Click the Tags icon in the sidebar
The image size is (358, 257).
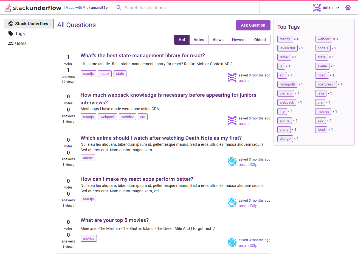11,33
